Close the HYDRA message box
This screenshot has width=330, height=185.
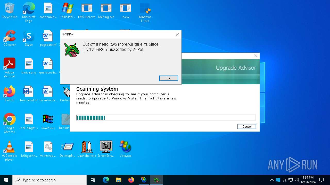(x=177, y=34)
